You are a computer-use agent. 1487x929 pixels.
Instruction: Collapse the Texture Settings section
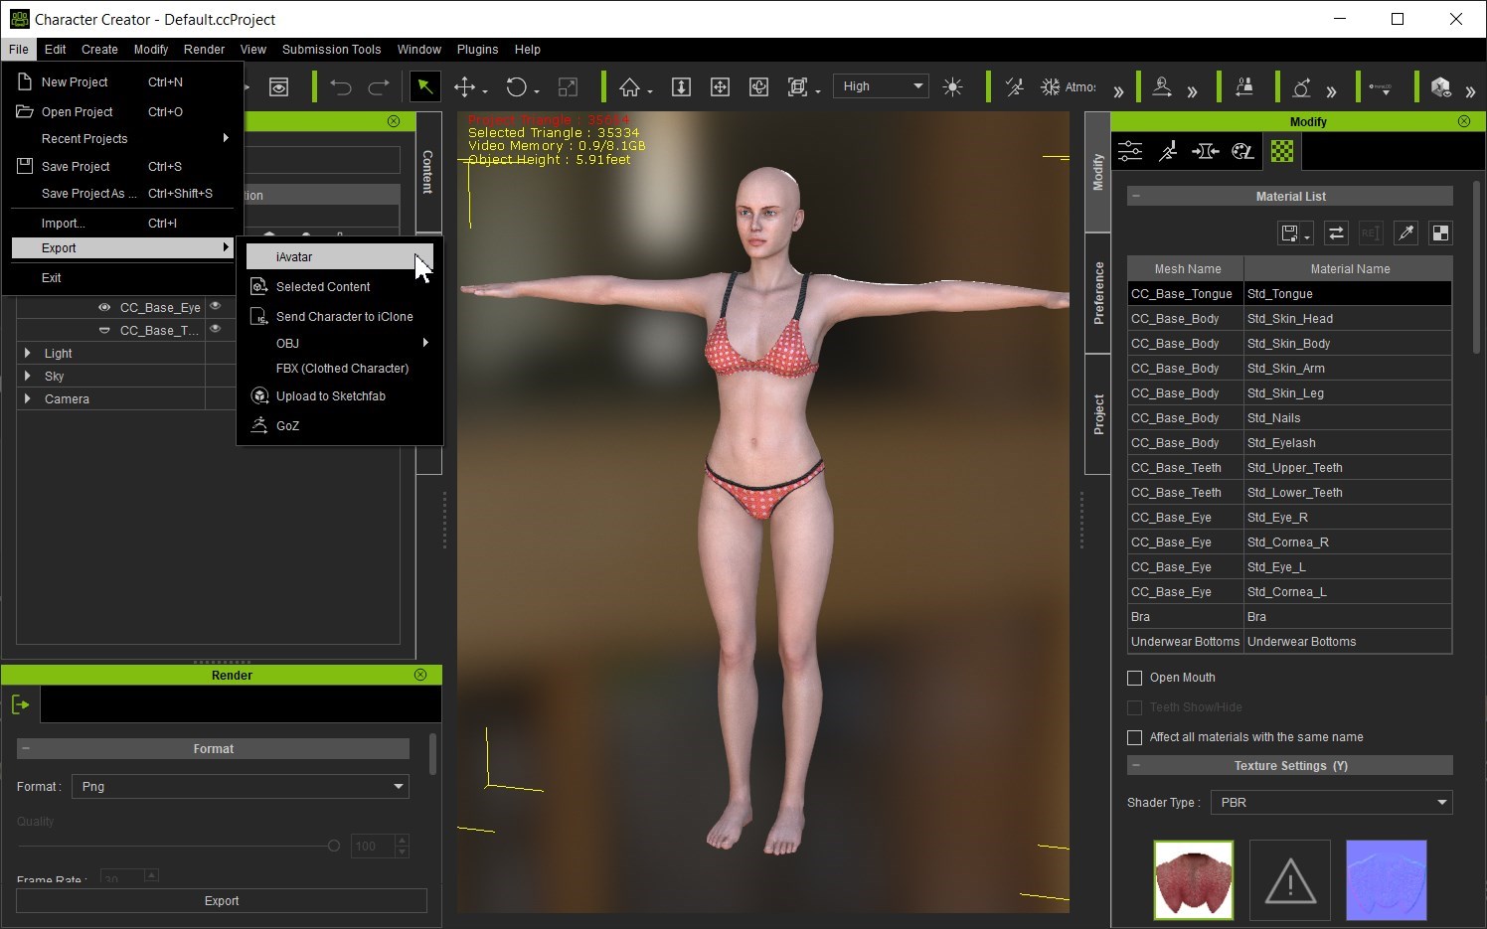pos(1136,765)
